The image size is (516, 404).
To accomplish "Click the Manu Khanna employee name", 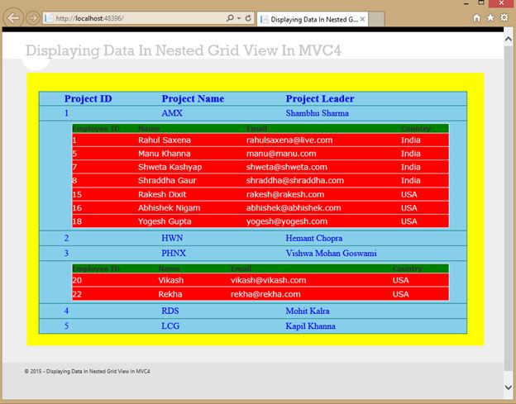I will [164, 154].
